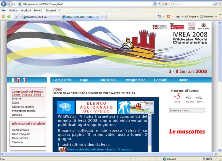This screenshot has height=161, width=222.
Task: Open the Chi siamo navigation link
Action: 108,80
